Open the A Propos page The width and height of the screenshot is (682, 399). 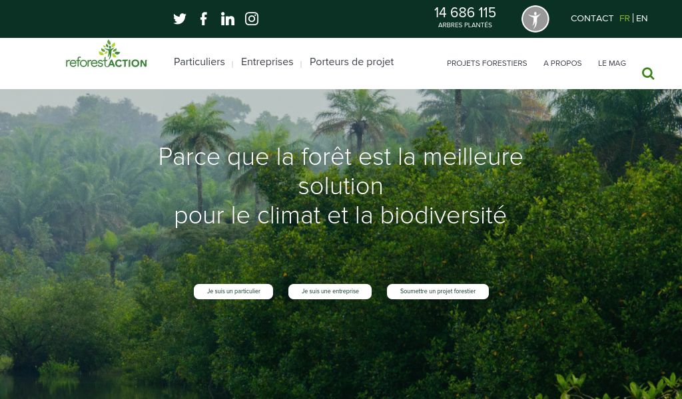coord(562,63)
